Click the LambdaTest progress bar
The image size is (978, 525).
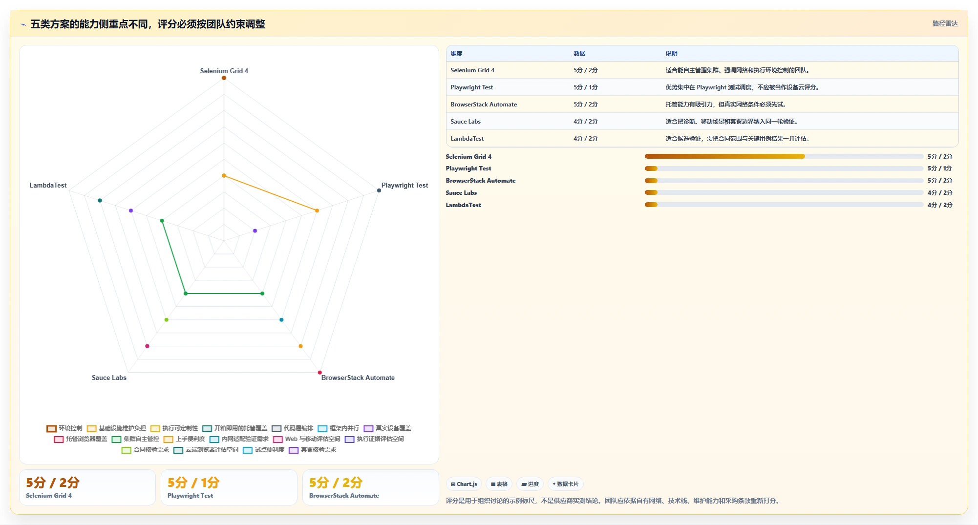pos(784,205)
